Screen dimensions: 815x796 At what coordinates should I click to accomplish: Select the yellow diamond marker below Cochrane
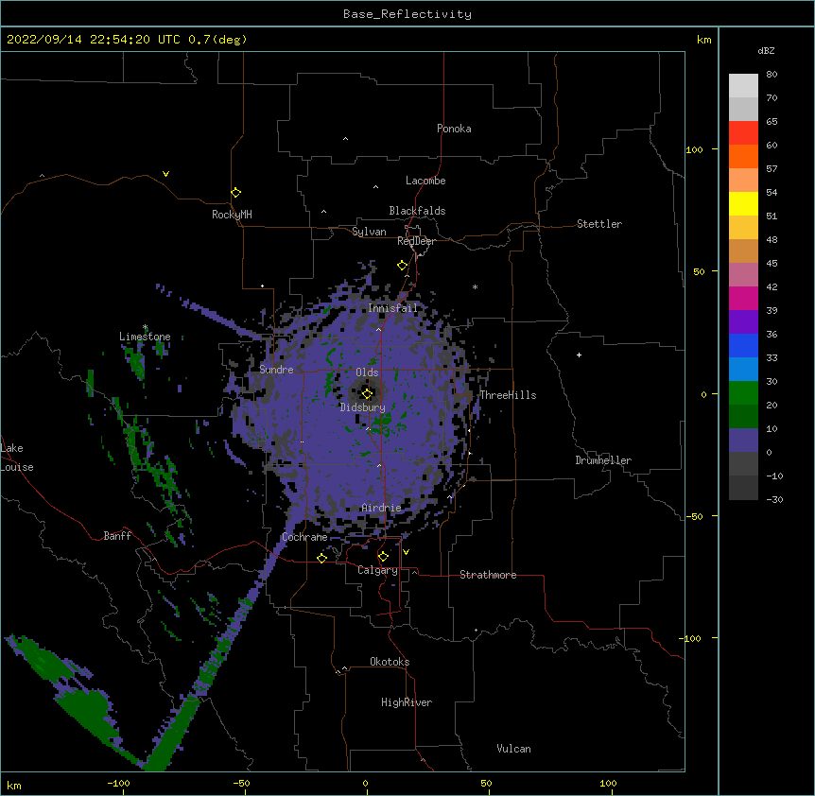point(321,558)
